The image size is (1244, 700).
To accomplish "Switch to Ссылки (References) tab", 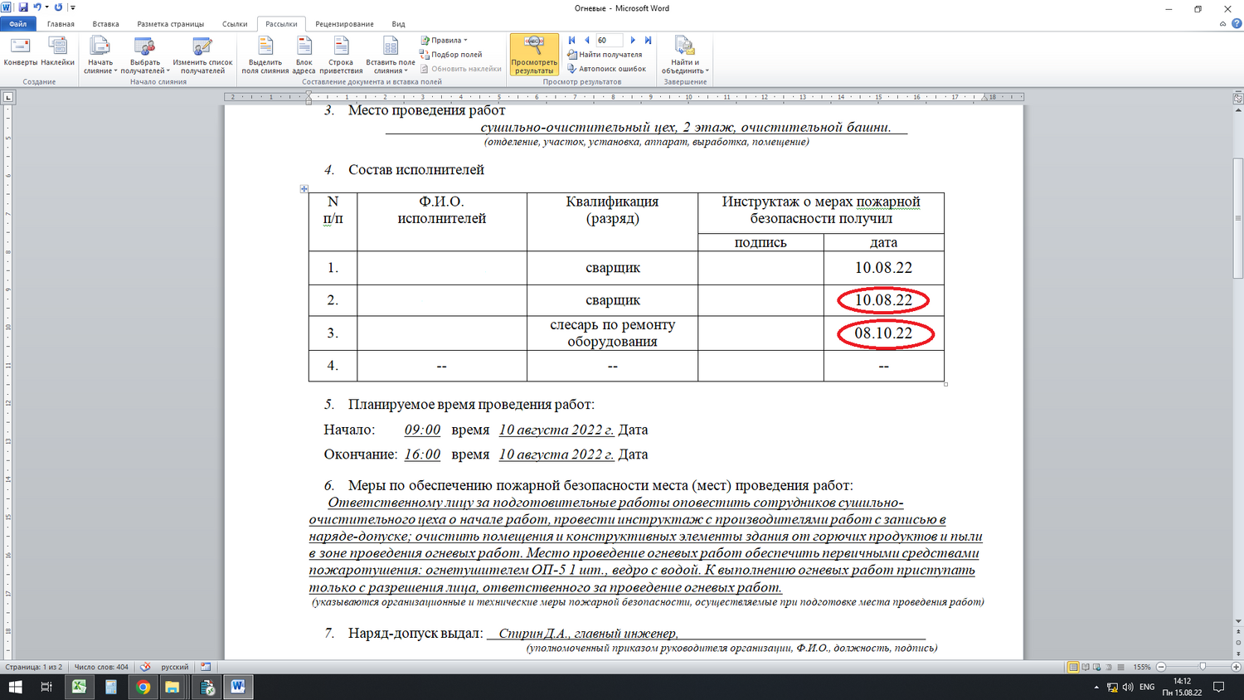I will [235, 24].
